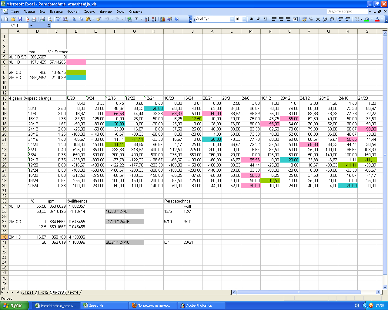Screen dimensions: 388x310
Task: Create a new blank workbook
Action: coord(6,19)
